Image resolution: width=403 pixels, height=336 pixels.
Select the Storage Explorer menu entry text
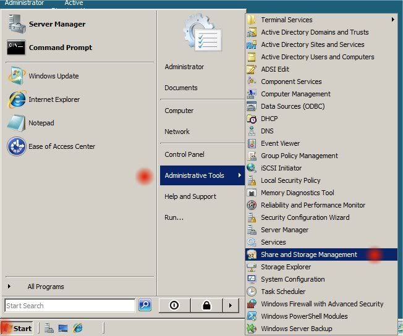point(286,267)
